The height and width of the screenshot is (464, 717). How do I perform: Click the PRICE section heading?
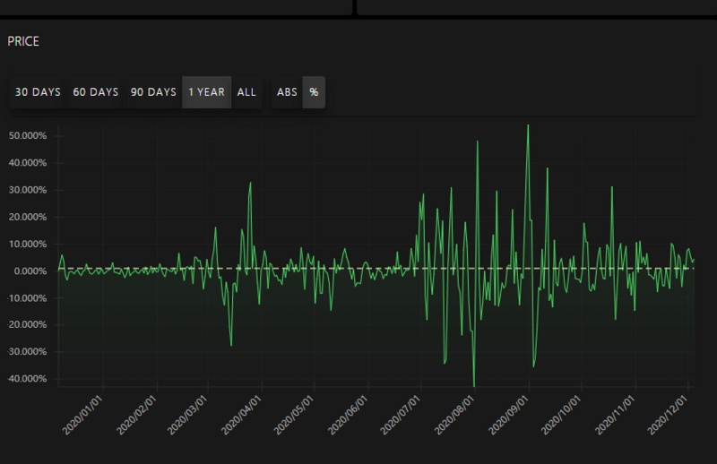point(23,41)
